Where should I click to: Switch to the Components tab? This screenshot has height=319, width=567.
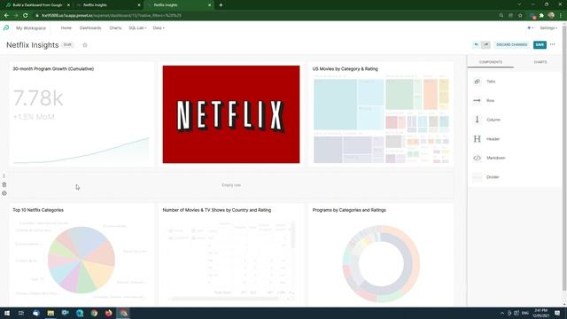(x=490, y=62)
